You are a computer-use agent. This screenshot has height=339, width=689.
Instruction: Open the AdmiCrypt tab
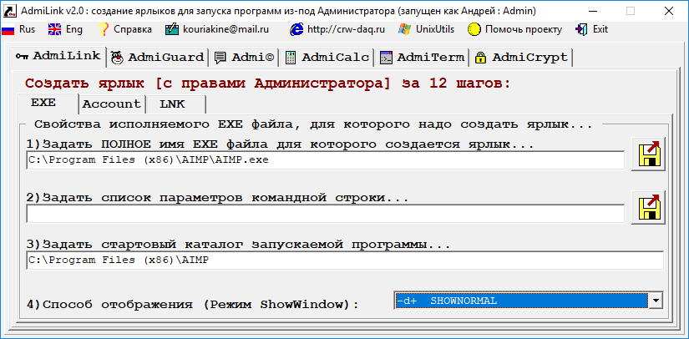(520, 58)
